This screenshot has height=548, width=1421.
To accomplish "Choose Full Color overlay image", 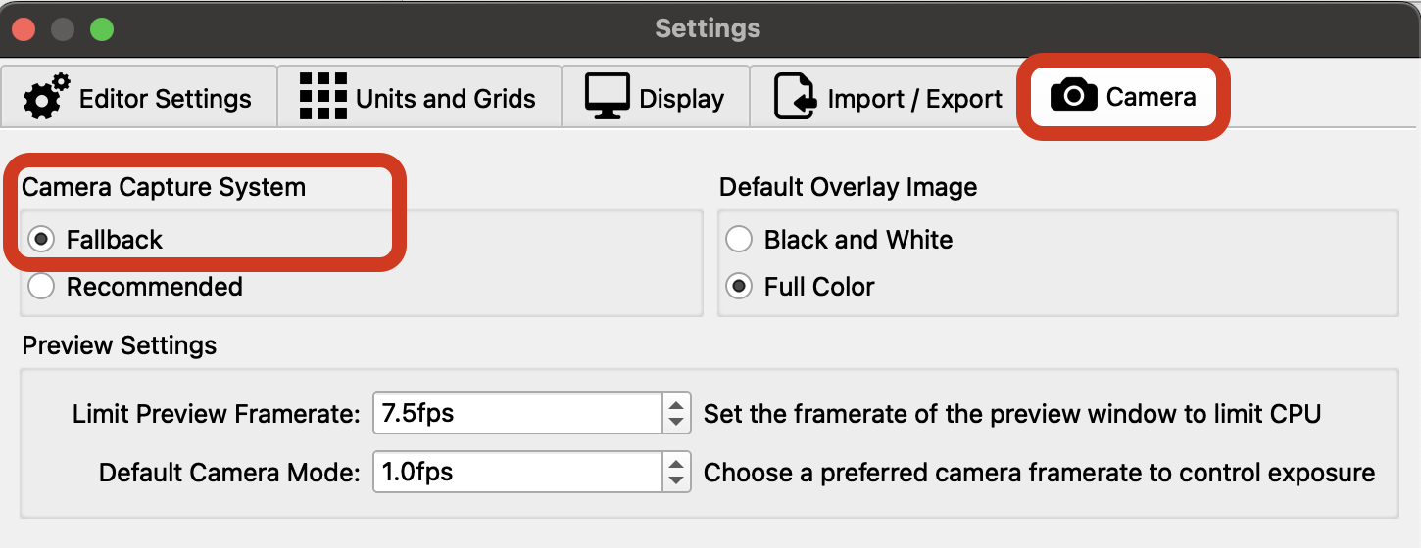I will (x=739, y=287).
